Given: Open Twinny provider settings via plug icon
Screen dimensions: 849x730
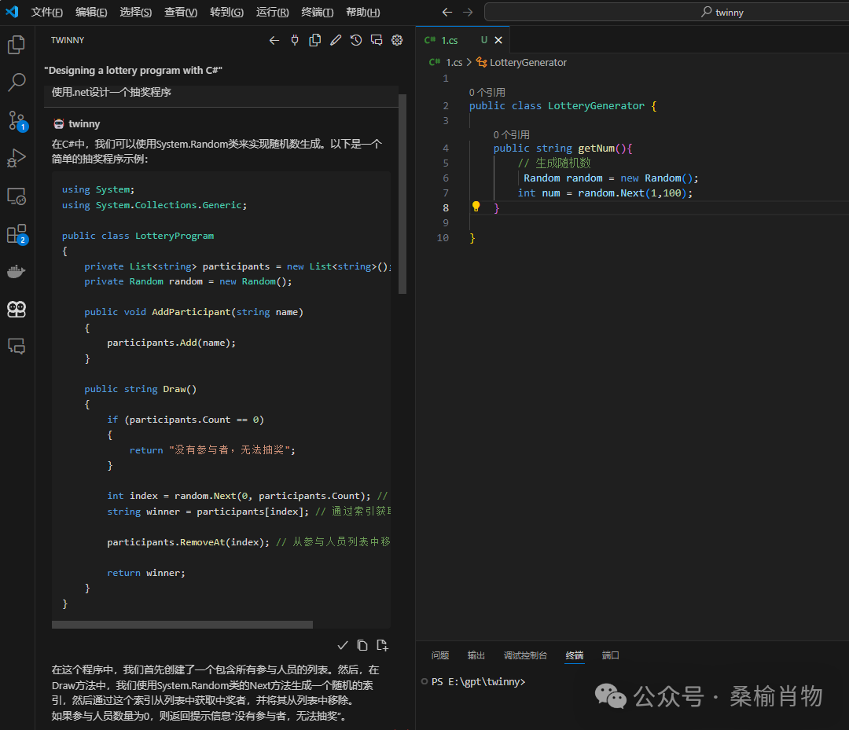Looking at the screenshot, I should tap(294, 39).
